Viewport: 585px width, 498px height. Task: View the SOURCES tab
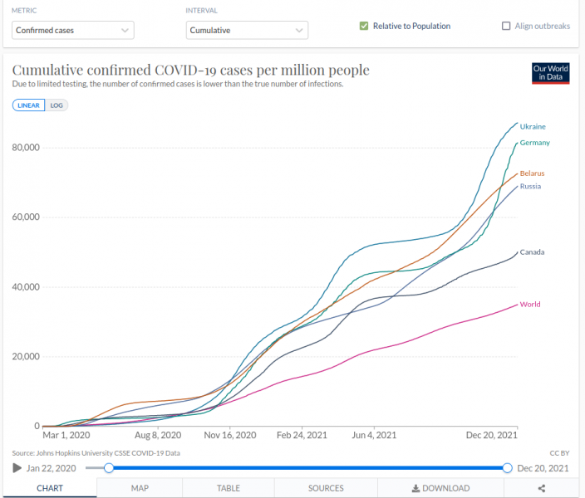pos(326,488)
